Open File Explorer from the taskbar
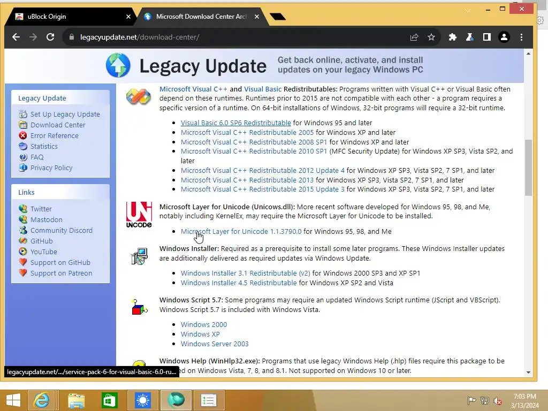This screenshot has width=548, height=411. point(76,400)
